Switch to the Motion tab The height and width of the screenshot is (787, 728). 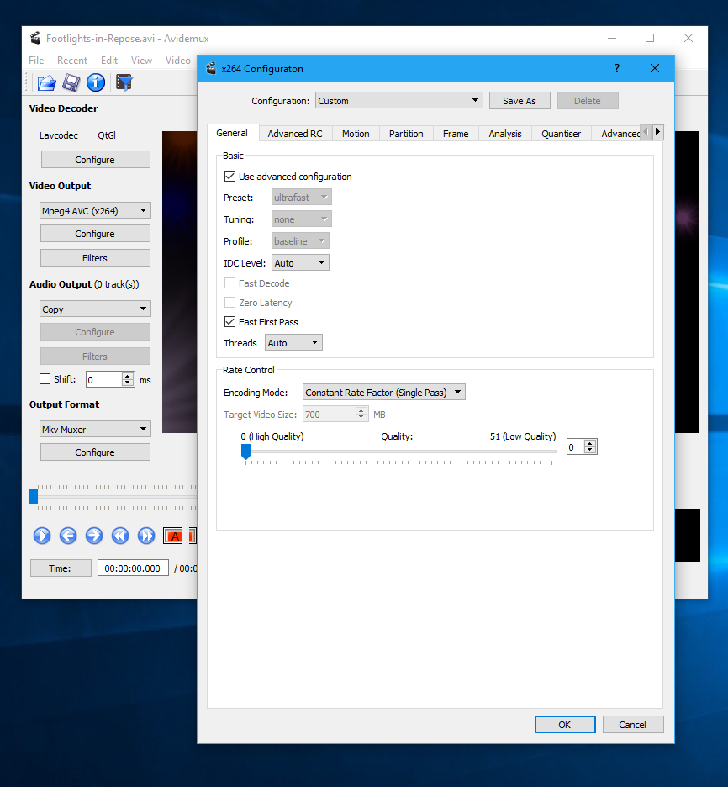pos(356,134)
